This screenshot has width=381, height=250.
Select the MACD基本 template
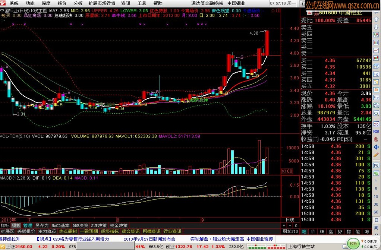pyautogui.click(x=60, y=225)
